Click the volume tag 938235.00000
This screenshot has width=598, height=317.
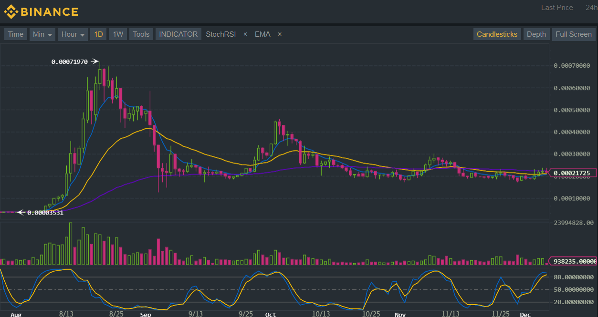[x=574, y=261]
